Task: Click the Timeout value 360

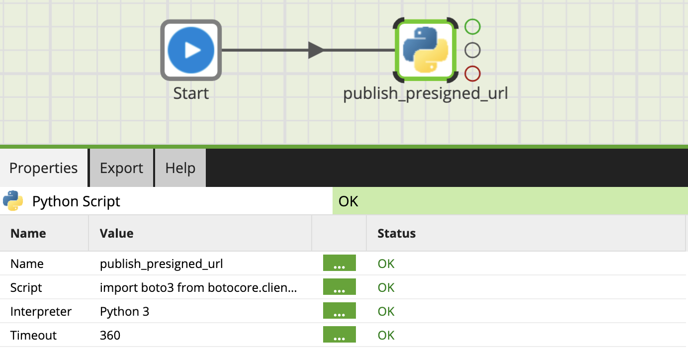Action: click(x=110, y=335)
